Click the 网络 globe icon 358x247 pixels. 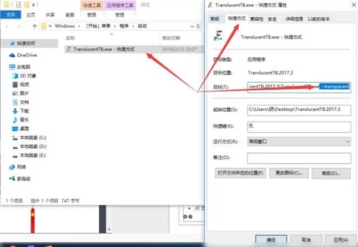pos(12,167)
